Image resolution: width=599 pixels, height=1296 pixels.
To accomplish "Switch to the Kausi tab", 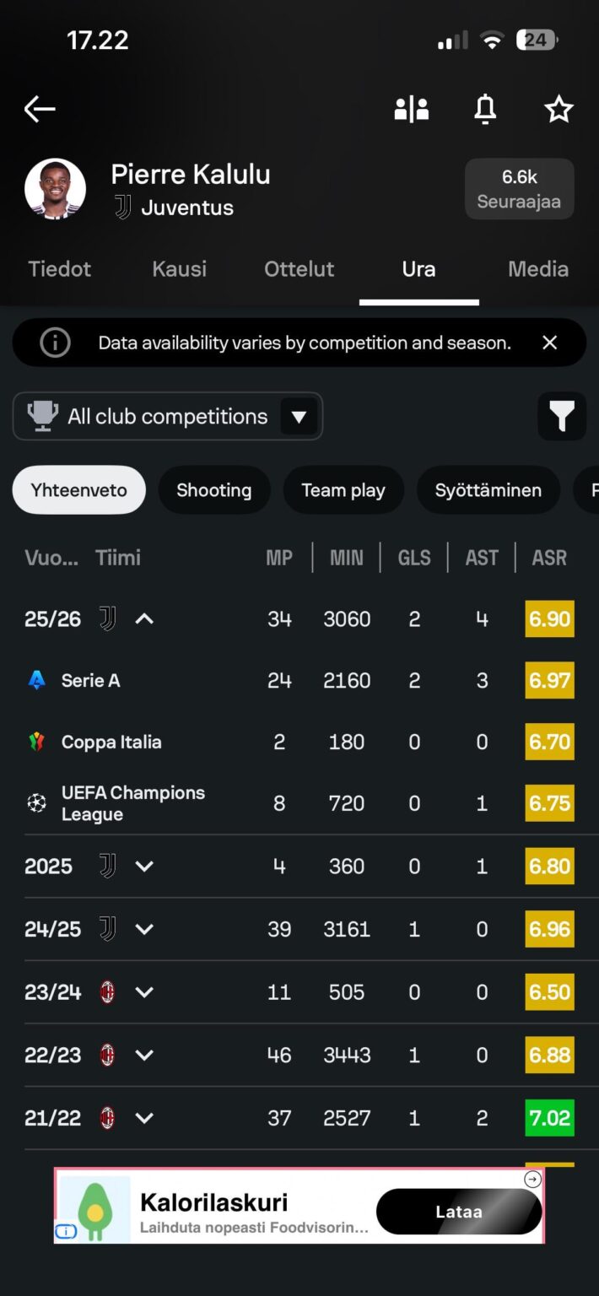I will 179,269.
